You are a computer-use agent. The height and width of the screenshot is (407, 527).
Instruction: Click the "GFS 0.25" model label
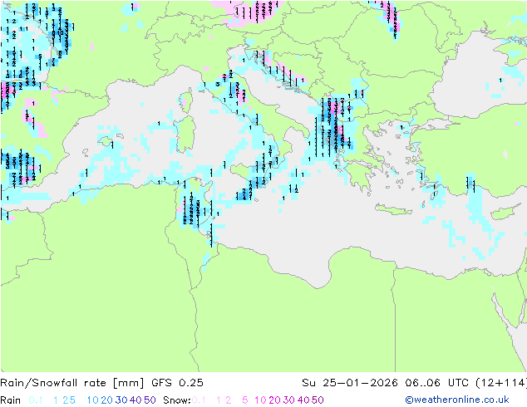tap(177, 383)
